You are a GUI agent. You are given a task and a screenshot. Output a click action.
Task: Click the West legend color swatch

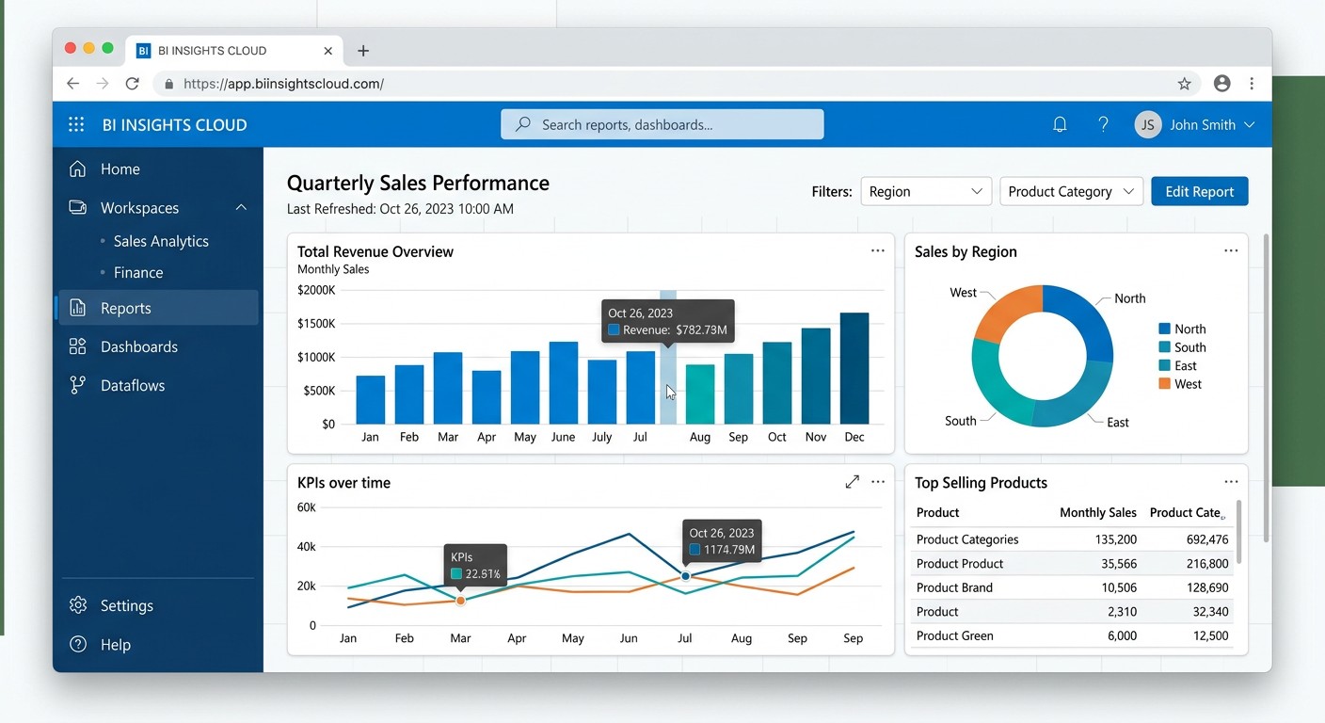tap(1164, 384)
